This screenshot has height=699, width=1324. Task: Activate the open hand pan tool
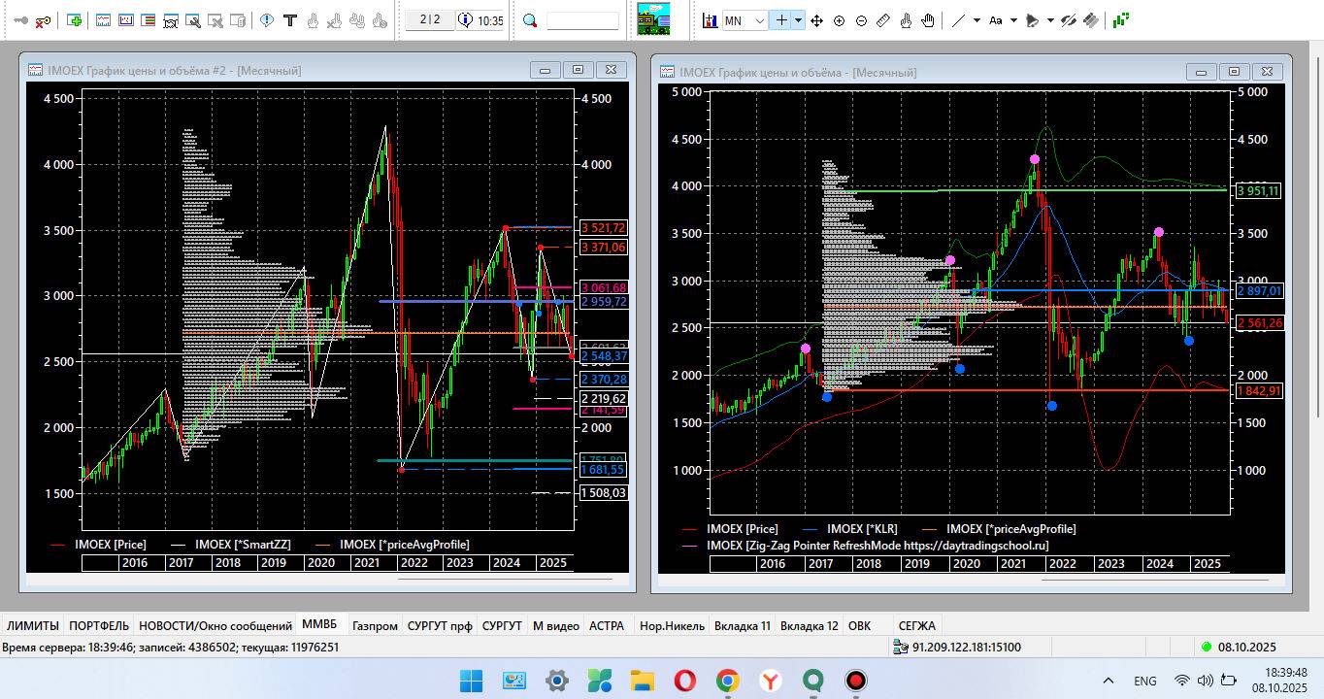(x=928, y=20)
